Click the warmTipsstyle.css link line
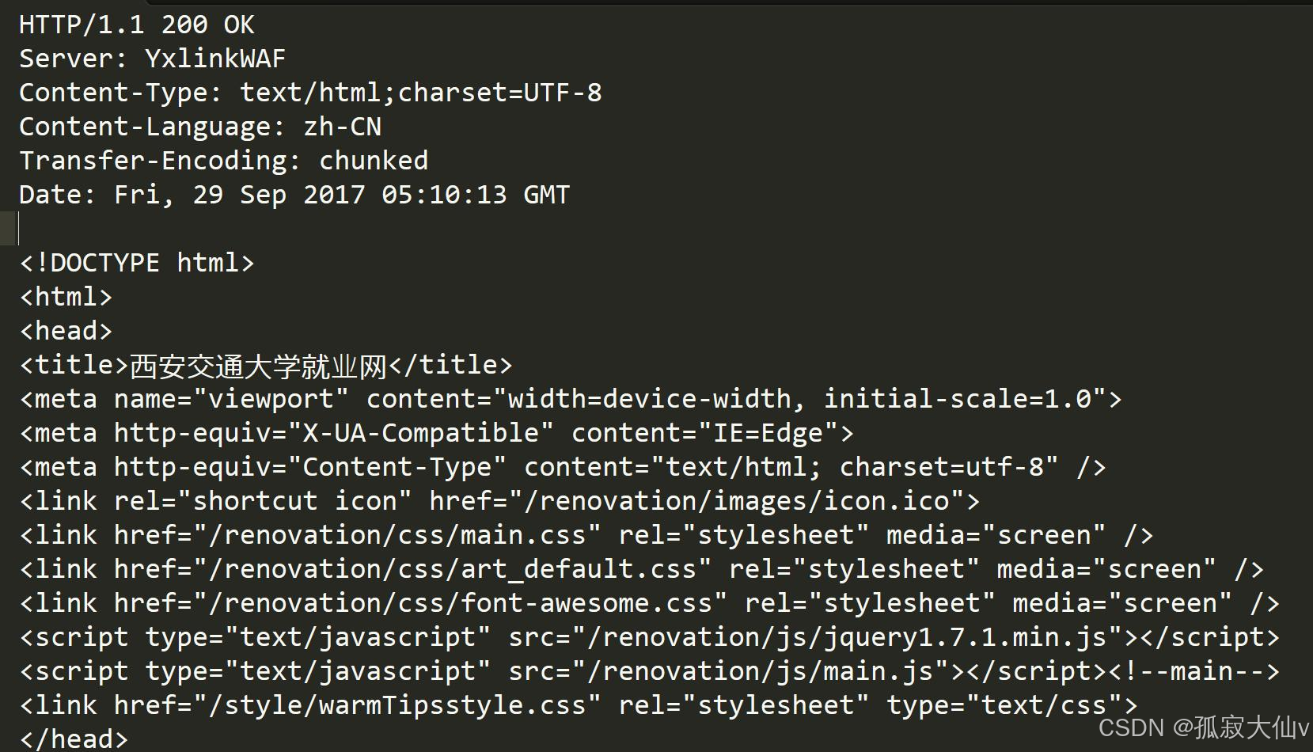The image size is (1313, 752). pyautogui.click(x=579, y=705)
